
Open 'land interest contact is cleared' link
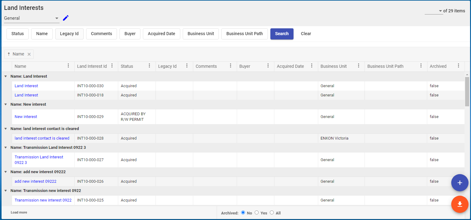42,138
